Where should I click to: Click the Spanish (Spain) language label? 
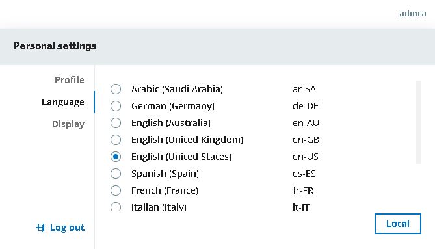click(x=165, y=174)
